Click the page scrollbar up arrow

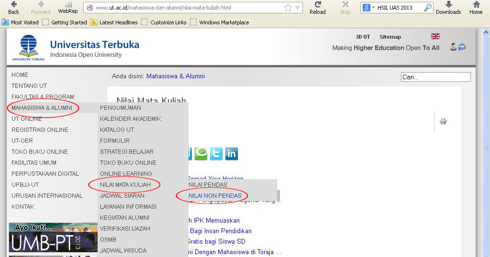pyautogui.click(x=486, y=32)
